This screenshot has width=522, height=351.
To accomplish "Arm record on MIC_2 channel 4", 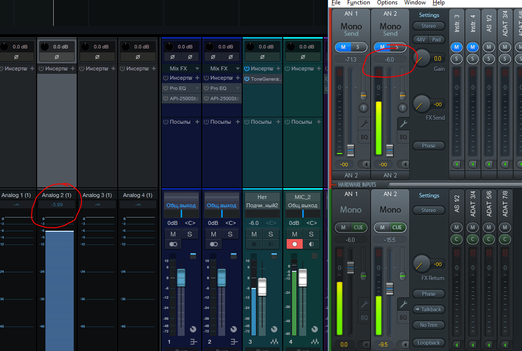I will click(x=294, y=244).
